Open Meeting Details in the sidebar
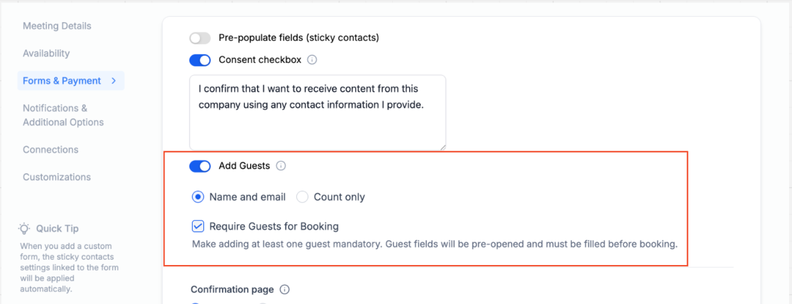The image size is (792, 304). [57, 26]
